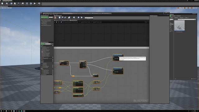The image size is (199, 112).
Task: Select the upper blue Set node
Action: (118, 58)
